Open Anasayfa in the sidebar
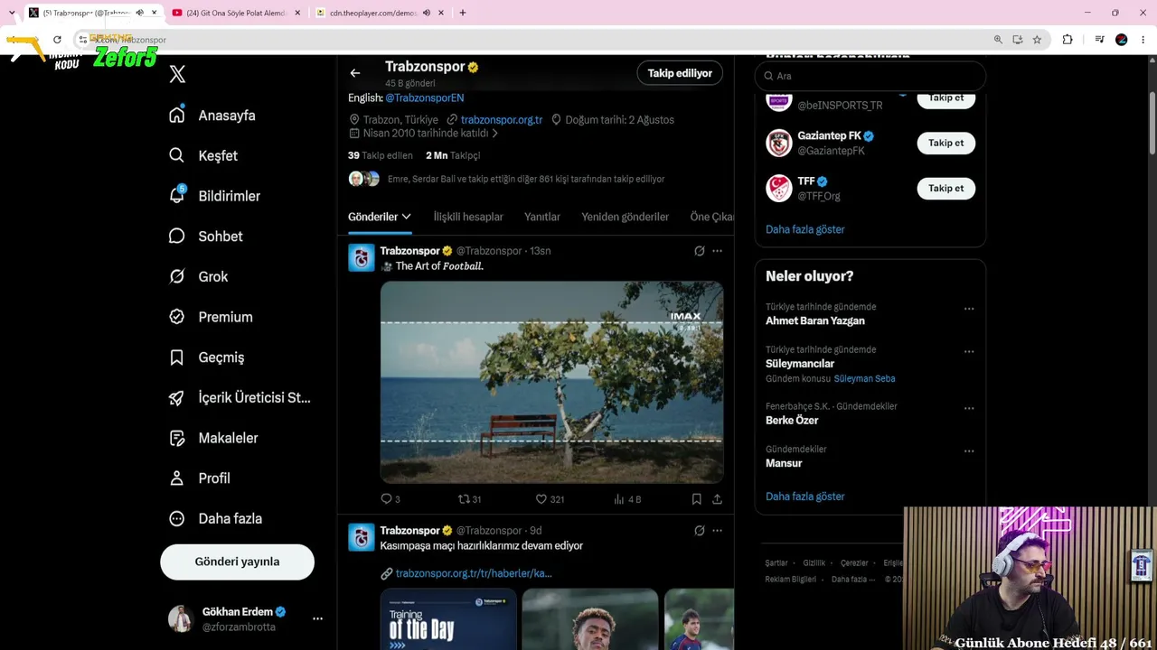This screenshot has width=1157, height=650. point(212,116)
